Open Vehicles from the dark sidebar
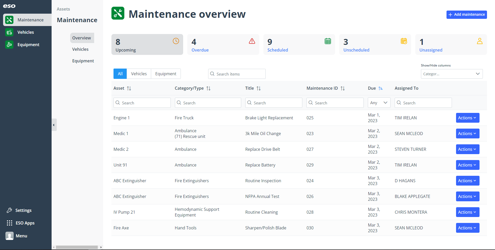 (26, 32)
